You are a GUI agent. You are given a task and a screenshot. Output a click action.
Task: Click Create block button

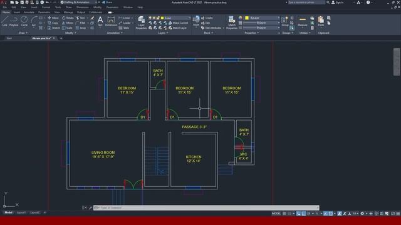(207, 18)
